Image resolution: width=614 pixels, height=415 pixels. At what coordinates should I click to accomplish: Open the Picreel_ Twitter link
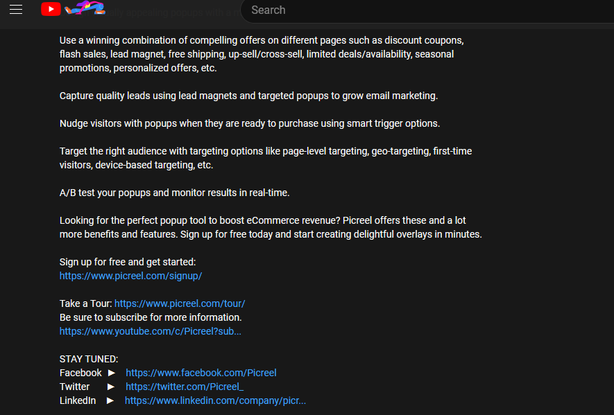(x=185, y=387)
